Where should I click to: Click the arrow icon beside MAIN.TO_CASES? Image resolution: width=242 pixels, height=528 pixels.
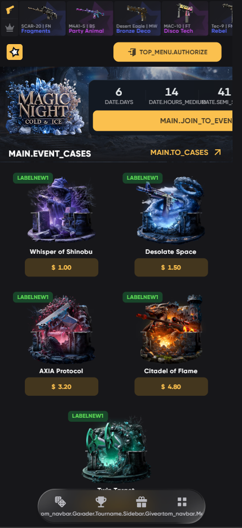tap(218, 153)
